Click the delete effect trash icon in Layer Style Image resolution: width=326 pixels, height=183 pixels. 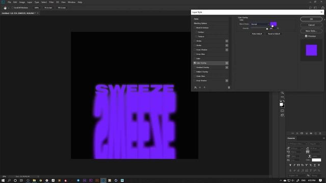click(229, 87)
